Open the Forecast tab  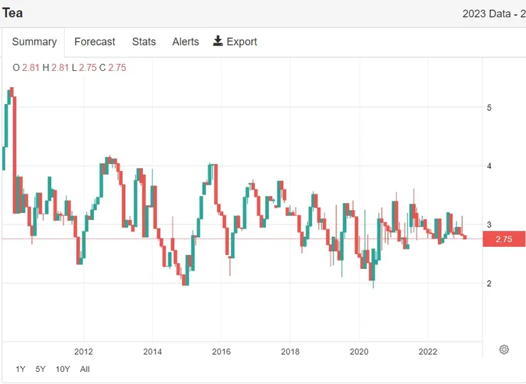tap(95, 42)
